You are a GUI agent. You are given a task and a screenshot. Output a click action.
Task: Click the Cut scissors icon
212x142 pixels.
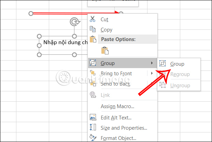(93, 19)
